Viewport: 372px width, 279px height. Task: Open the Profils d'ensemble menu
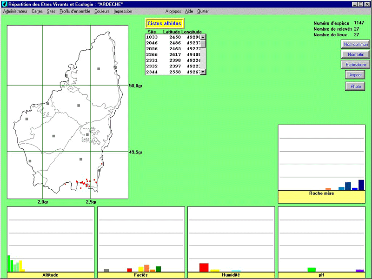pos(75,11)
